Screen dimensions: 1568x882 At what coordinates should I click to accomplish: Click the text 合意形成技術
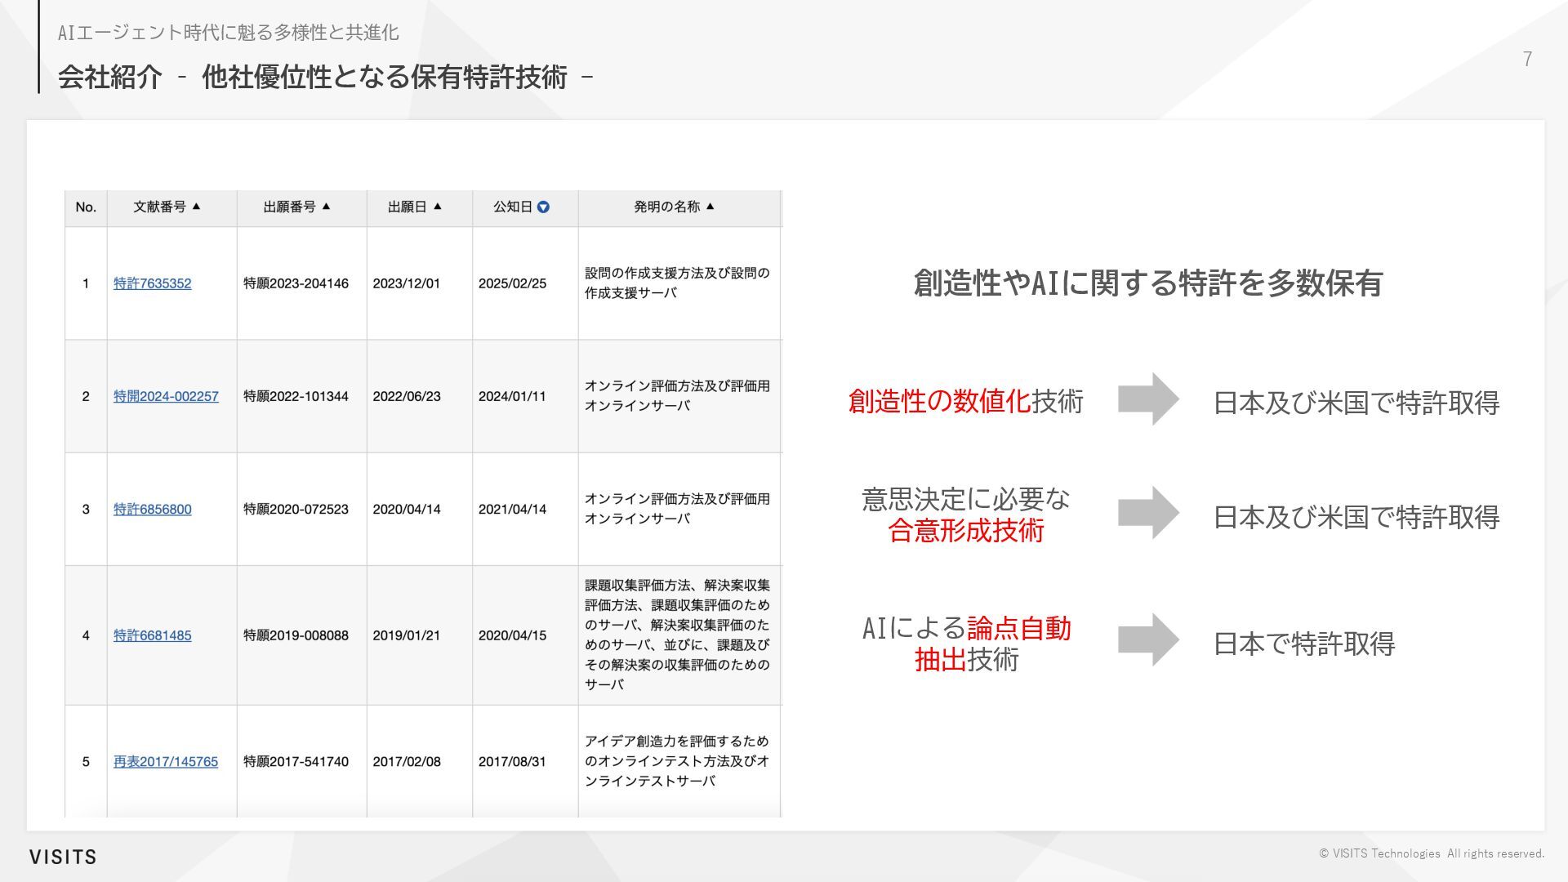point(966,531)
